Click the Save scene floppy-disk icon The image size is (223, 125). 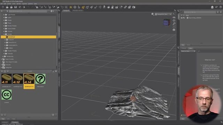pos(15,7)
